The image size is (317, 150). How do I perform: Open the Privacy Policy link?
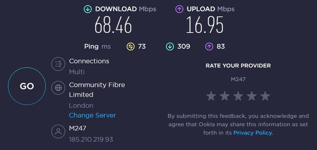[252, 133]
